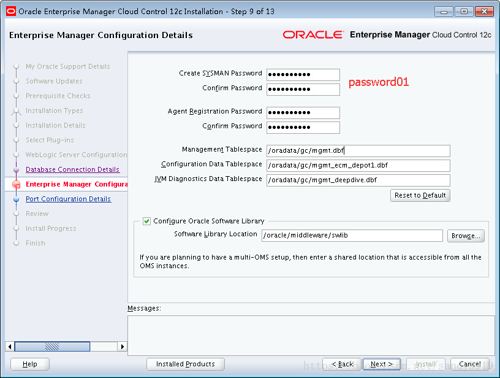Click the left scroll arrow of sidebar scrollbar
Screen dimensions: 500x378
coord(10,346)
